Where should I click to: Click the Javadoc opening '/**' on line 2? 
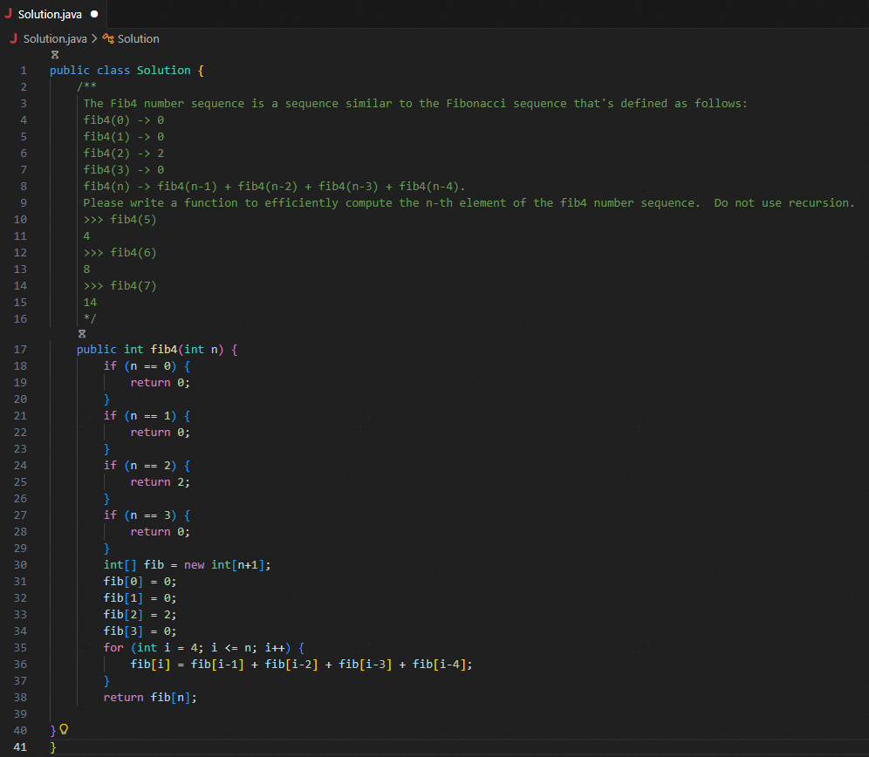coord(86,87)
